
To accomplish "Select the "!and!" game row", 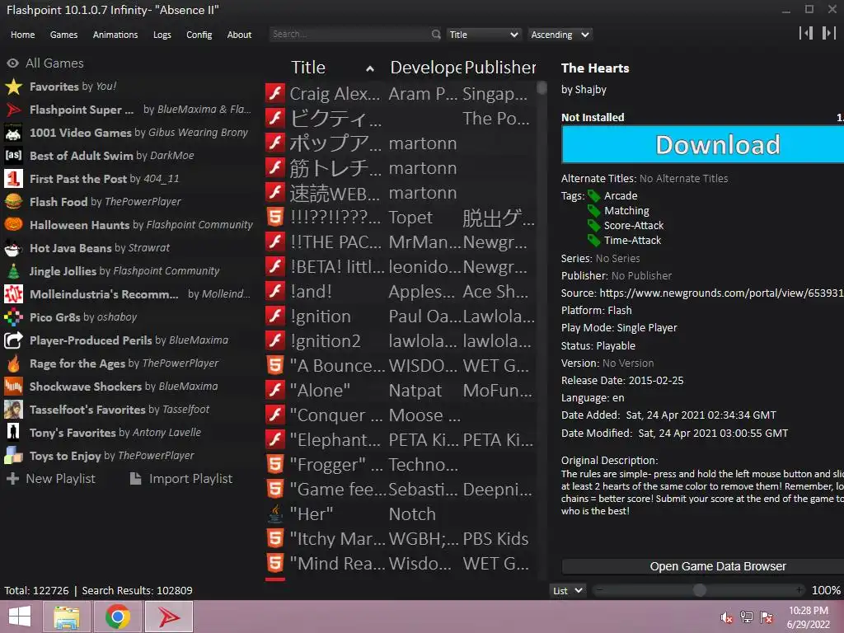I will (x=401, y=291).
